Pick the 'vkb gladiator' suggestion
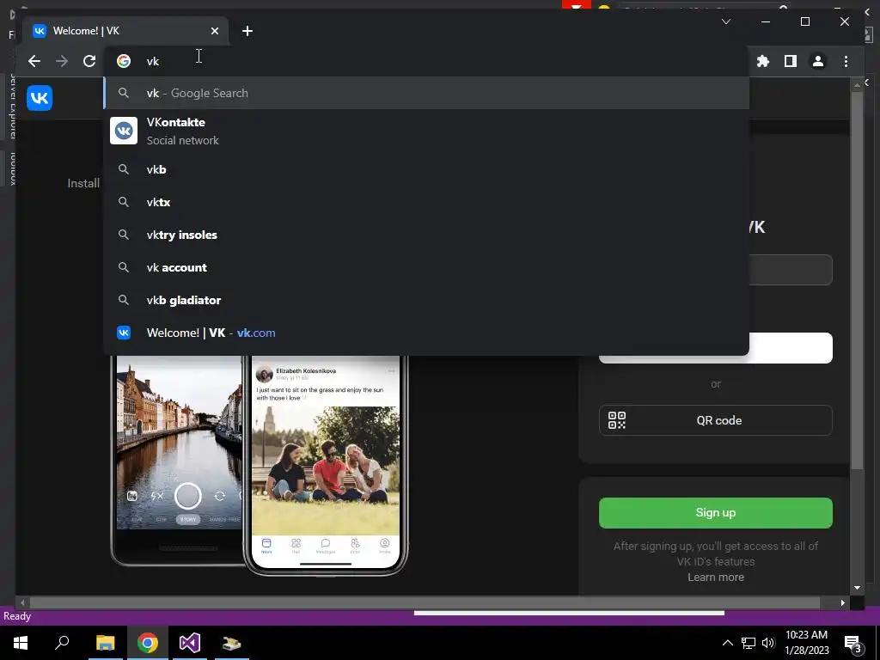The width and height of the screenshot is (880, 660). [x=426, y=300]
